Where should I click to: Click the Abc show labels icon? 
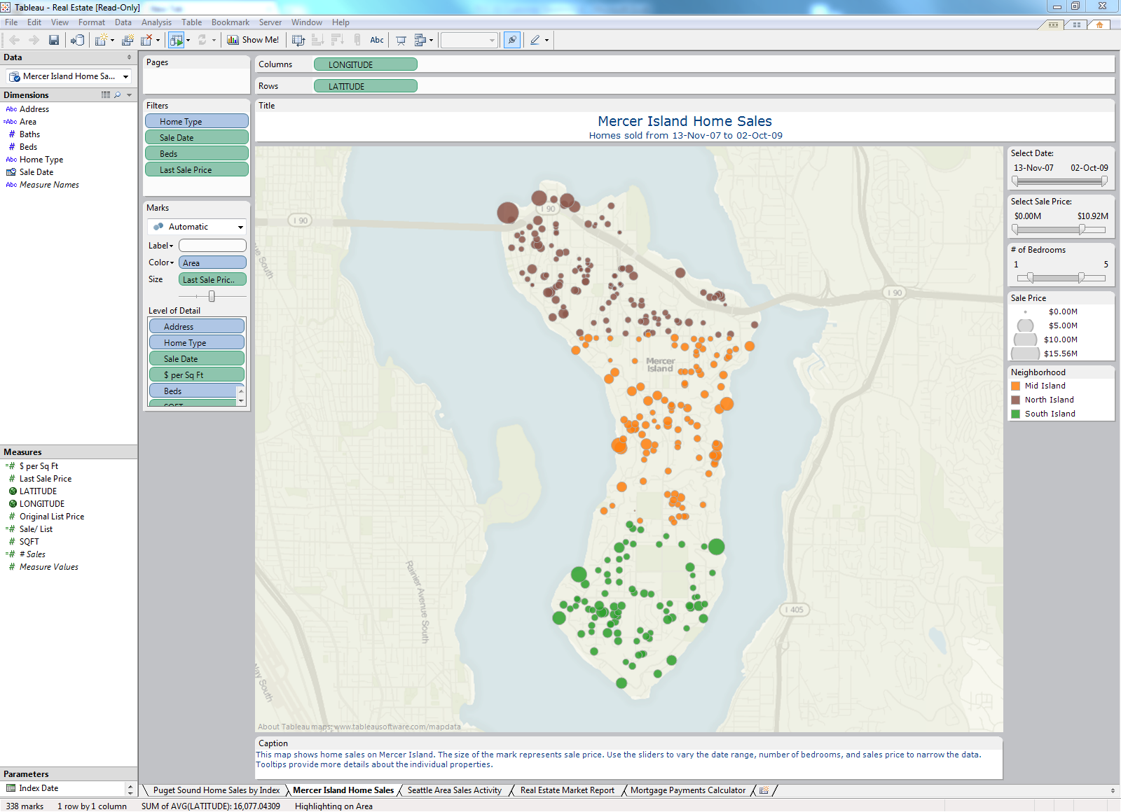(x=376, y=40)
